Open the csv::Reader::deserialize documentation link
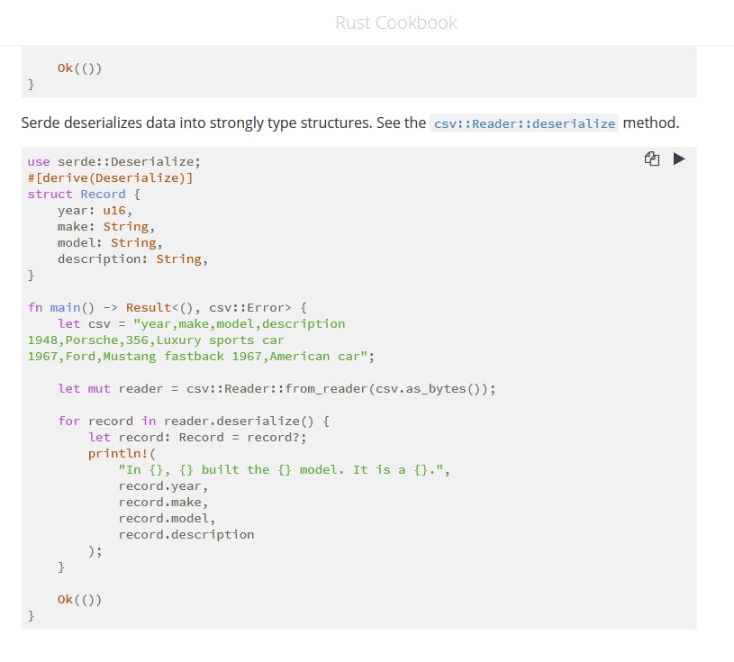Screen dimensions: 734x662 (x=524, y=123)
